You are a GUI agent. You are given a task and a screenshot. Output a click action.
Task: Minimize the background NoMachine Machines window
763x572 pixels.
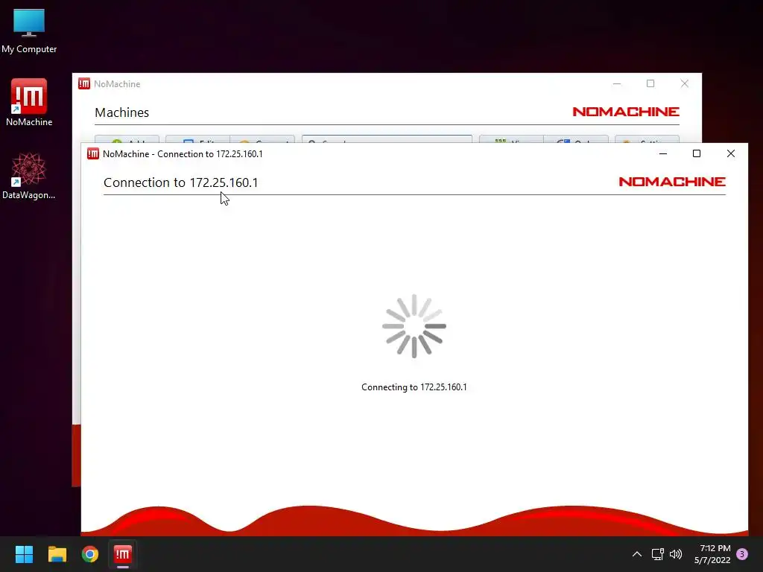[x=616, y=83]
